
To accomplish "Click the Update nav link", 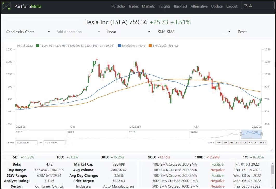I will [x=217, y=6].
